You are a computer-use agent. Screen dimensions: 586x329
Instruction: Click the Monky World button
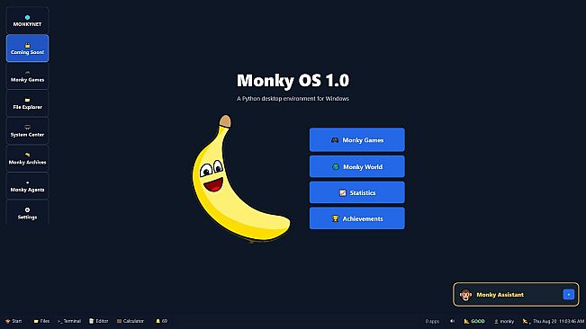coord(356,166)
